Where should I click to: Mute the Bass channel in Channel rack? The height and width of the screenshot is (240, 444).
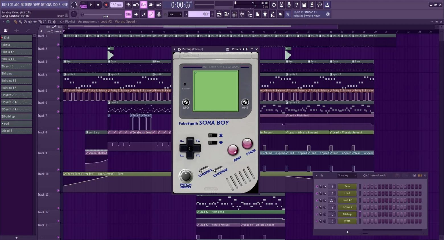pos(317,187)
